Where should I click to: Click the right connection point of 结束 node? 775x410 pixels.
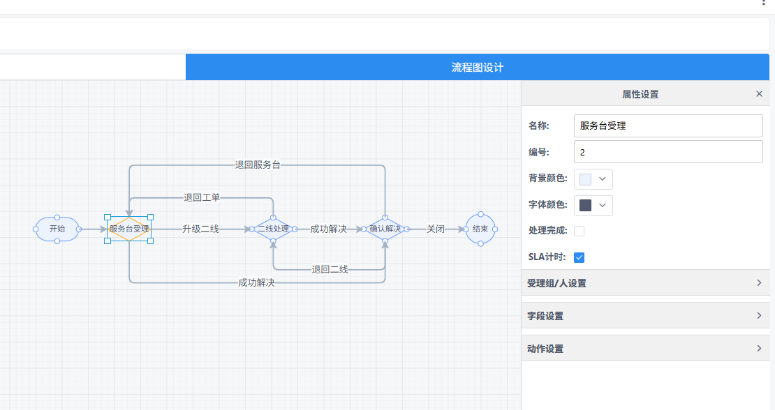pos(495,229)
